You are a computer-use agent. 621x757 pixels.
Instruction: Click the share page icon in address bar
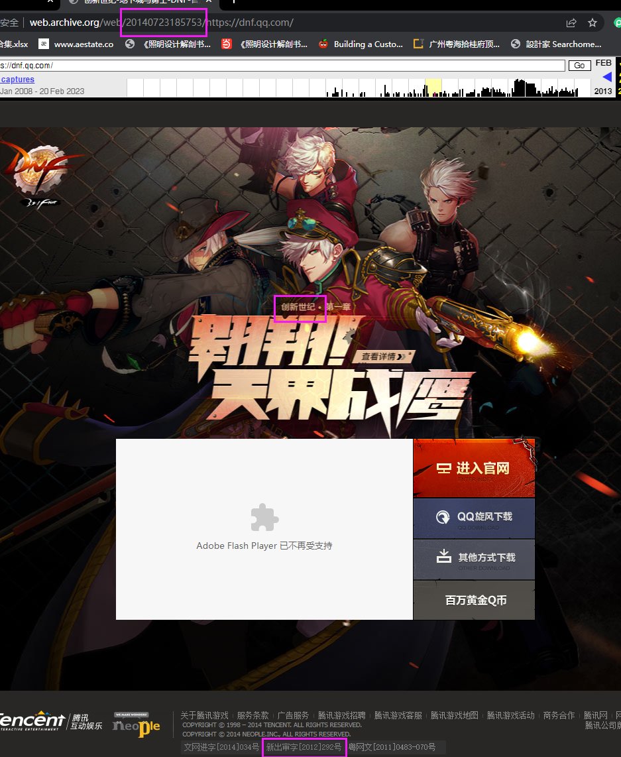coord(571,23)
